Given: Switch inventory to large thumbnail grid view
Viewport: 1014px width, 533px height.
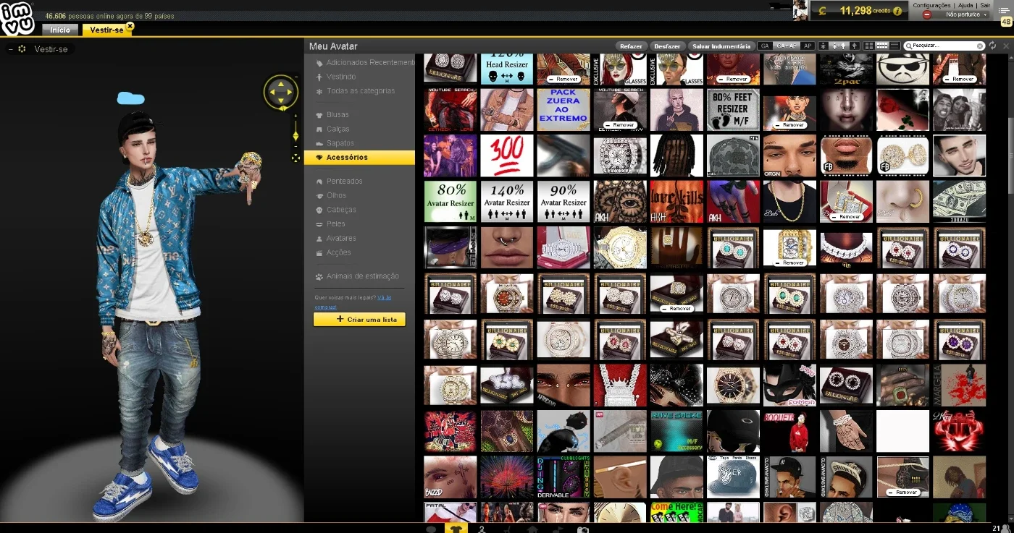Looking at the screenshot, I should pos(870,46).
